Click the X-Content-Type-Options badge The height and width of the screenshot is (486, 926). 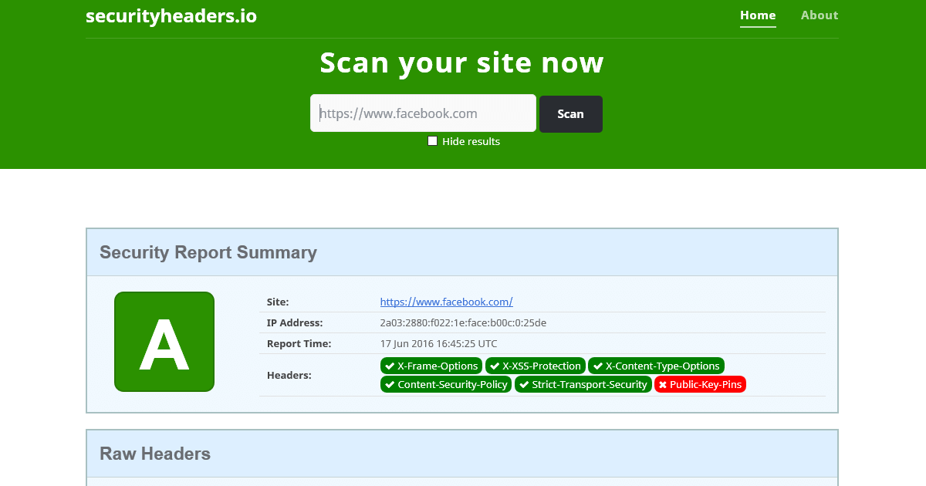[656, 366]
